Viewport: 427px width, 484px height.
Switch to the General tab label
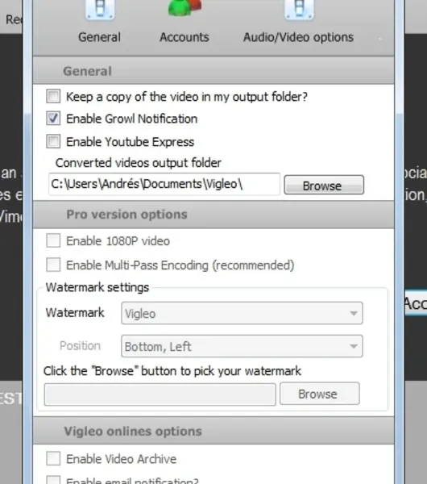(x=99, y=37)
